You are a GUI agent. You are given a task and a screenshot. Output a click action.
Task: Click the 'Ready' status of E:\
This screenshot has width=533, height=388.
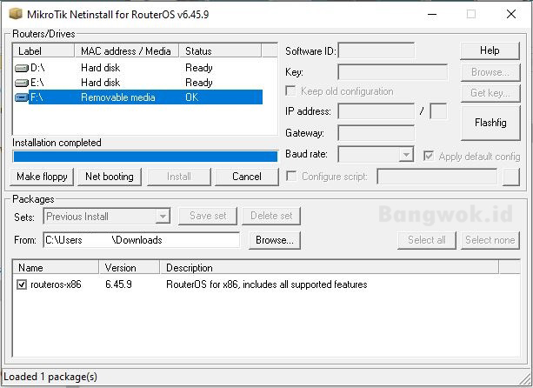[199, 83]
